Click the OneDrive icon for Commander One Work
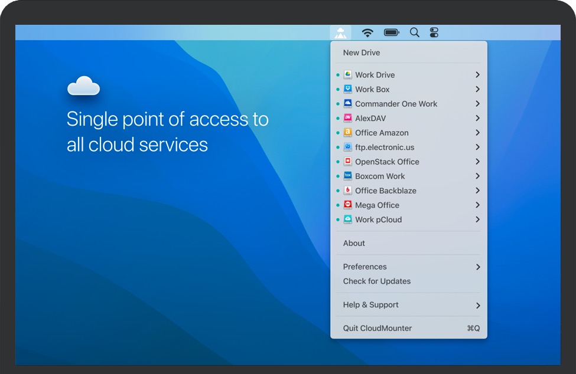The image size is (576, 374). 347,103
